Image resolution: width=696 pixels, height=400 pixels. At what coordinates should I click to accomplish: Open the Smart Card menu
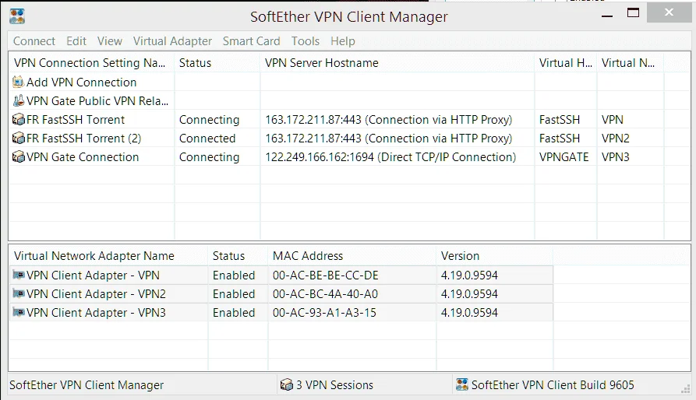(251, 41)
